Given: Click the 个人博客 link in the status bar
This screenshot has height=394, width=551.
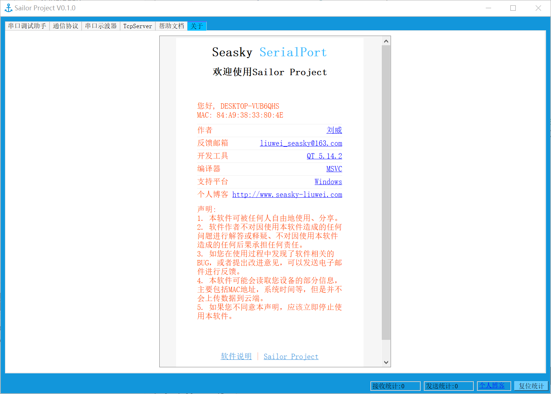Looking at the screenshot, I should coord(492,385).
